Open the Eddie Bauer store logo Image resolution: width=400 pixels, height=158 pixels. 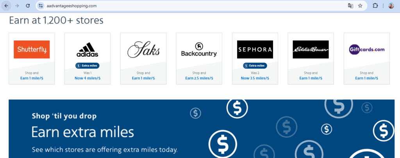pos(311,50)
